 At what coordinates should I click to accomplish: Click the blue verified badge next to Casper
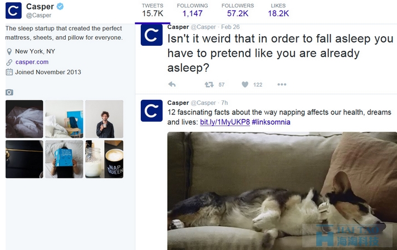tap(60, 6)
